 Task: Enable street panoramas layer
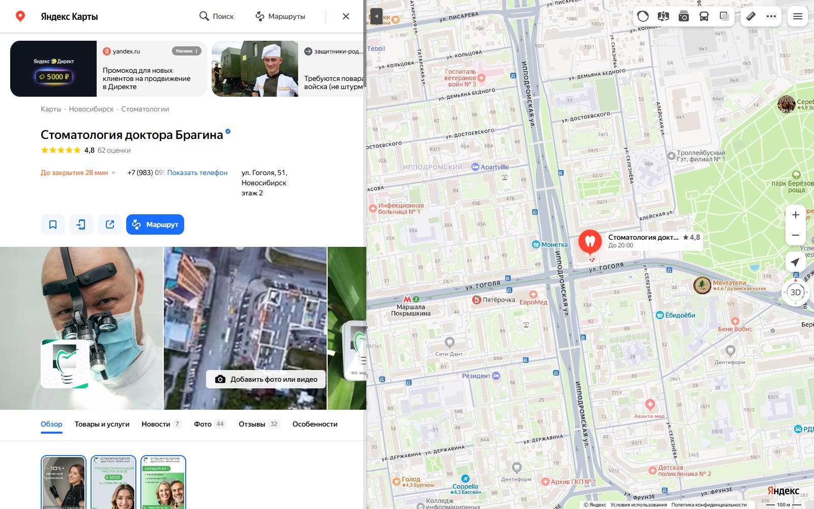click(663, 16)
